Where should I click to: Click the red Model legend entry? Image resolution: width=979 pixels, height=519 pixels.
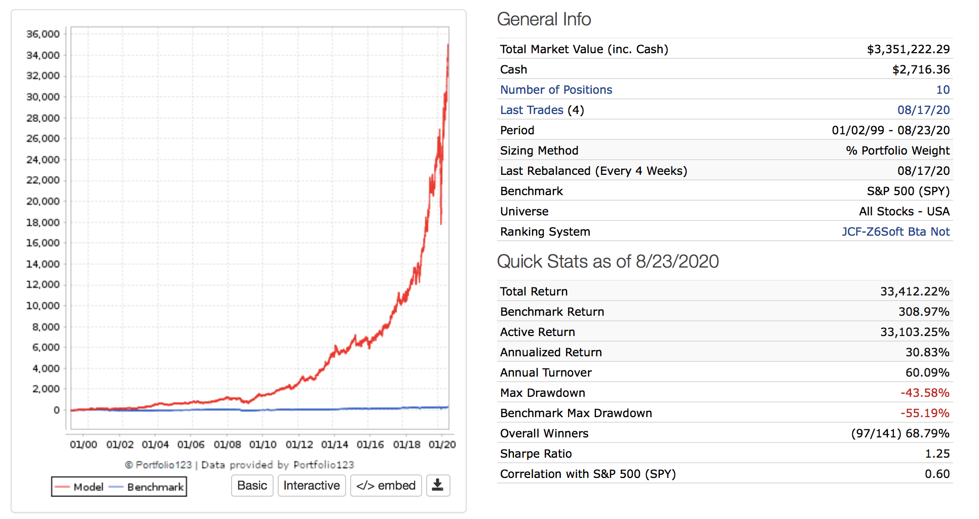coord(80,487)
